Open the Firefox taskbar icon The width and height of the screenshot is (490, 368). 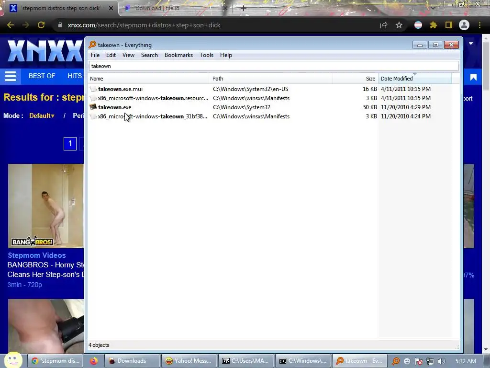(94, 361)
